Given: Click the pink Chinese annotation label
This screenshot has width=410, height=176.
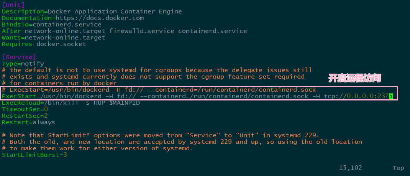Looking at the screenshot, I should tap(354, 78).
